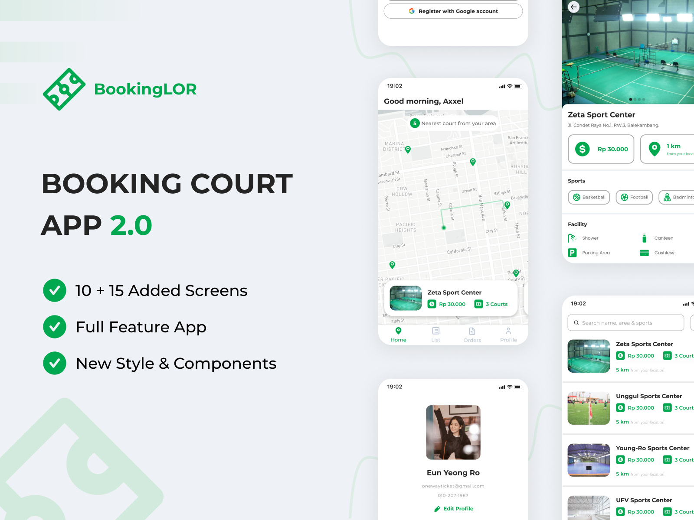Click the checkmark beside 10 + 15 Added Screens
Screen dimensions: 694x520
point(55,290)
